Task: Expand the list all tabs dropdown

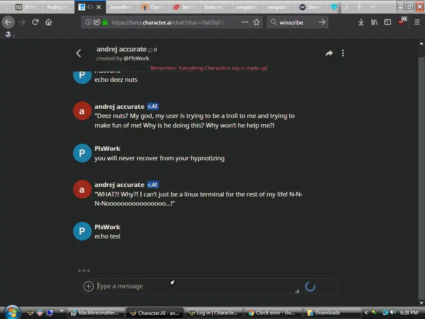Action: [x=373, y=7]
